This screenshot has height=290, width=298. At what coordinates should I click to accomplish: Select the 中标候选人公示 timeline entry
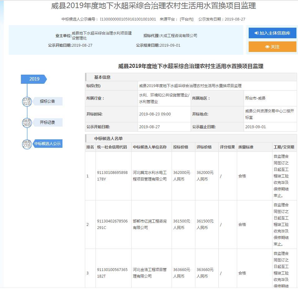click(47, 144)
